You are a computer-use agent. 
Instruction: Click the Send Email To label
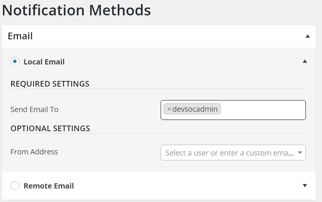35,109
